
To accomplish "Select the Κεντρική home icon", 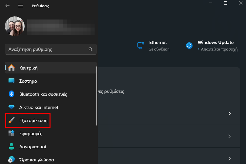I will pyautogui.click(x=11, y=68).
